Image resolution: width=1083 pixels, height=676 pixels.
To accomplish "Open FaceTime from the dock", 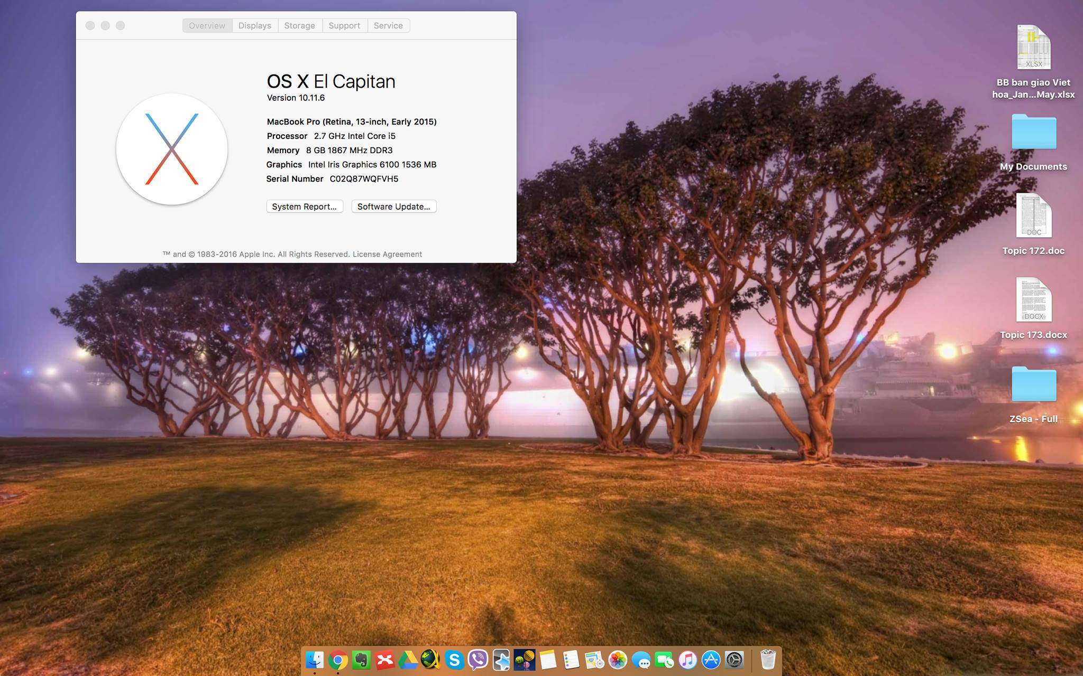I will [x=664, y=660].
